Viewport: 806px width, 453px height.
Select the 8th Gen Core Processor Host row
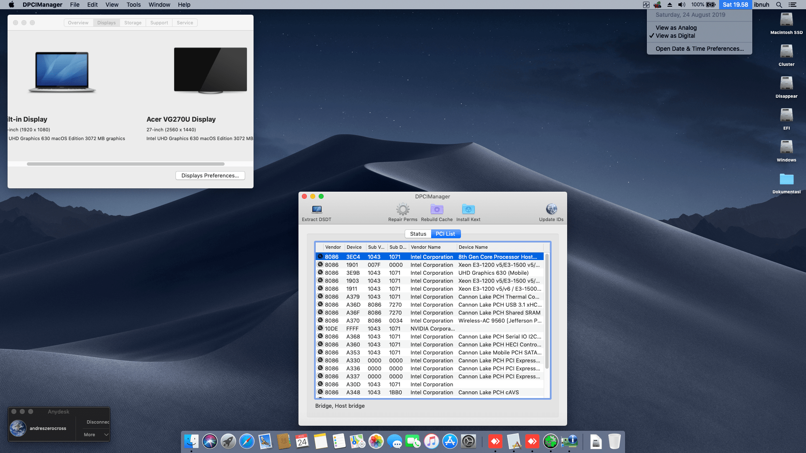pos(429,257)
